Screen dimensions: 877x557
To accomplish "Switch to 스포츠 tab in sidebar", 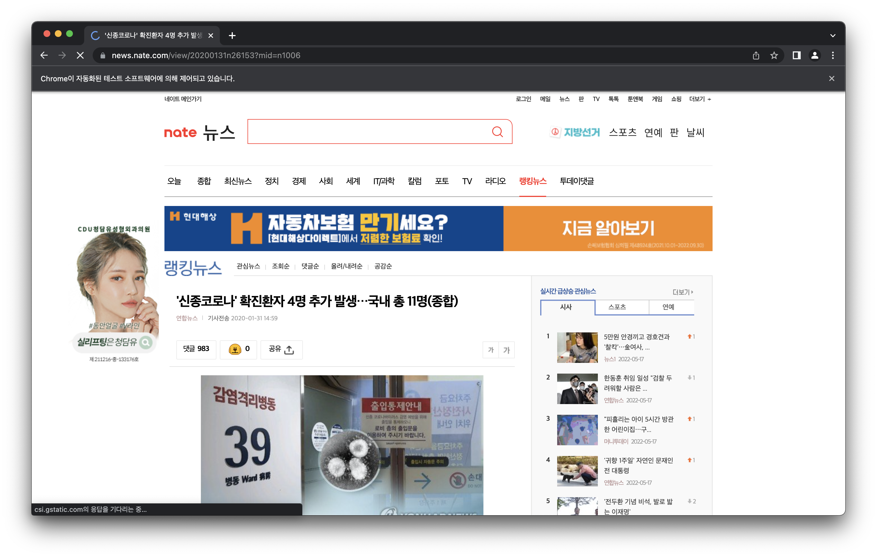I will tap(622, 307).
